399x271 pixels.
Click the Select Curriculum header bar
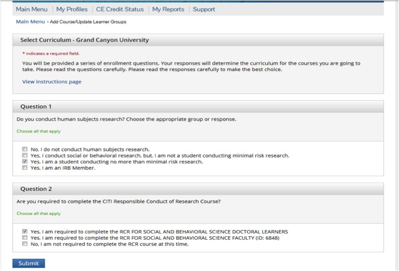[x=198, y=40]
